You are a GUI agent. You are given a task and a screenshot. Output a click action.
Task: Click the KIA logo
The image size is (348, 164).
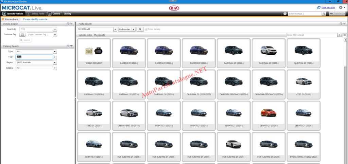174,8
